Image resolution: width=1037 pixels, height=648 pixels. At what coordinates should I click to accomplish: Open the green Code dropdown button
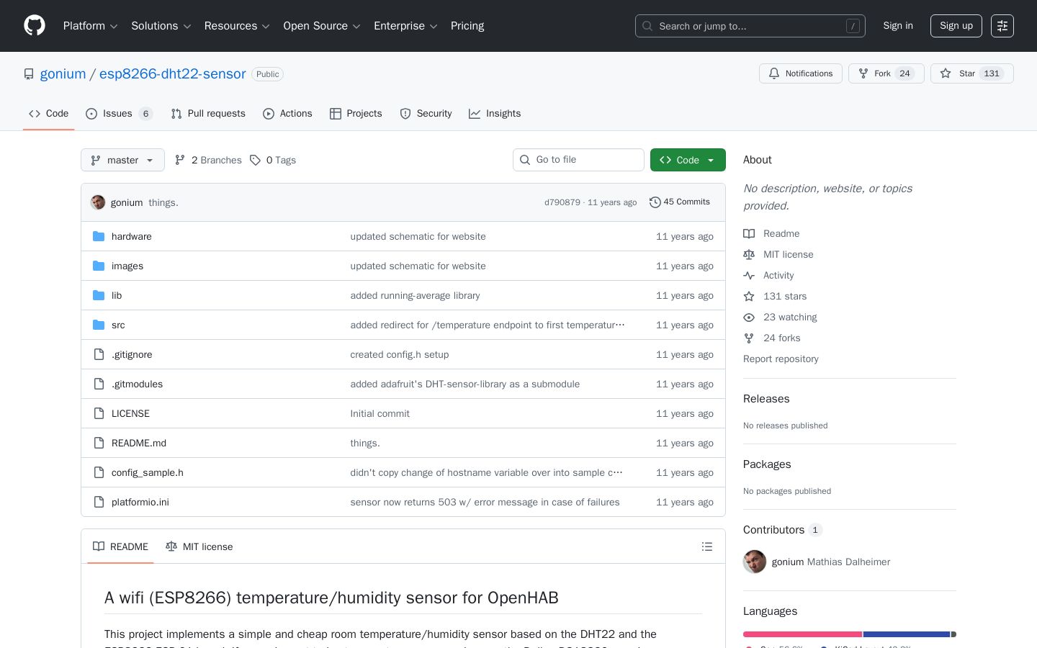pyautogui.click(x=688, y=160)
